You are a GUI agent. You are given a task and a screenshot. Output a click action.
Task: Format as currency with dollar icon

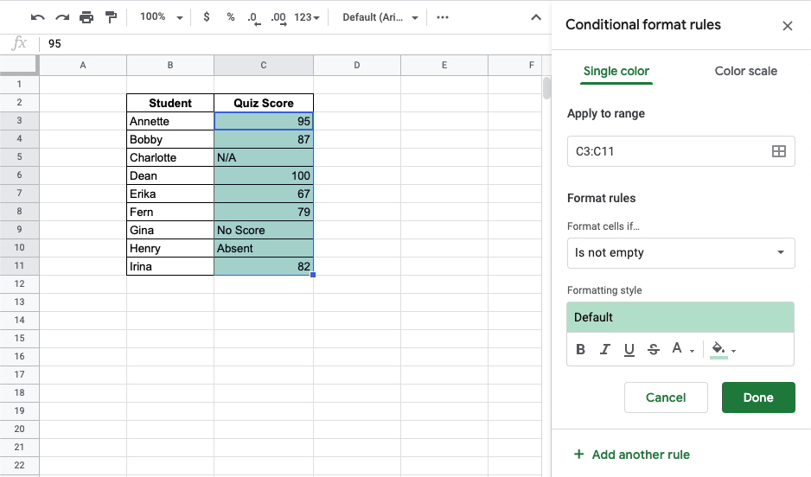click(207, 17)
